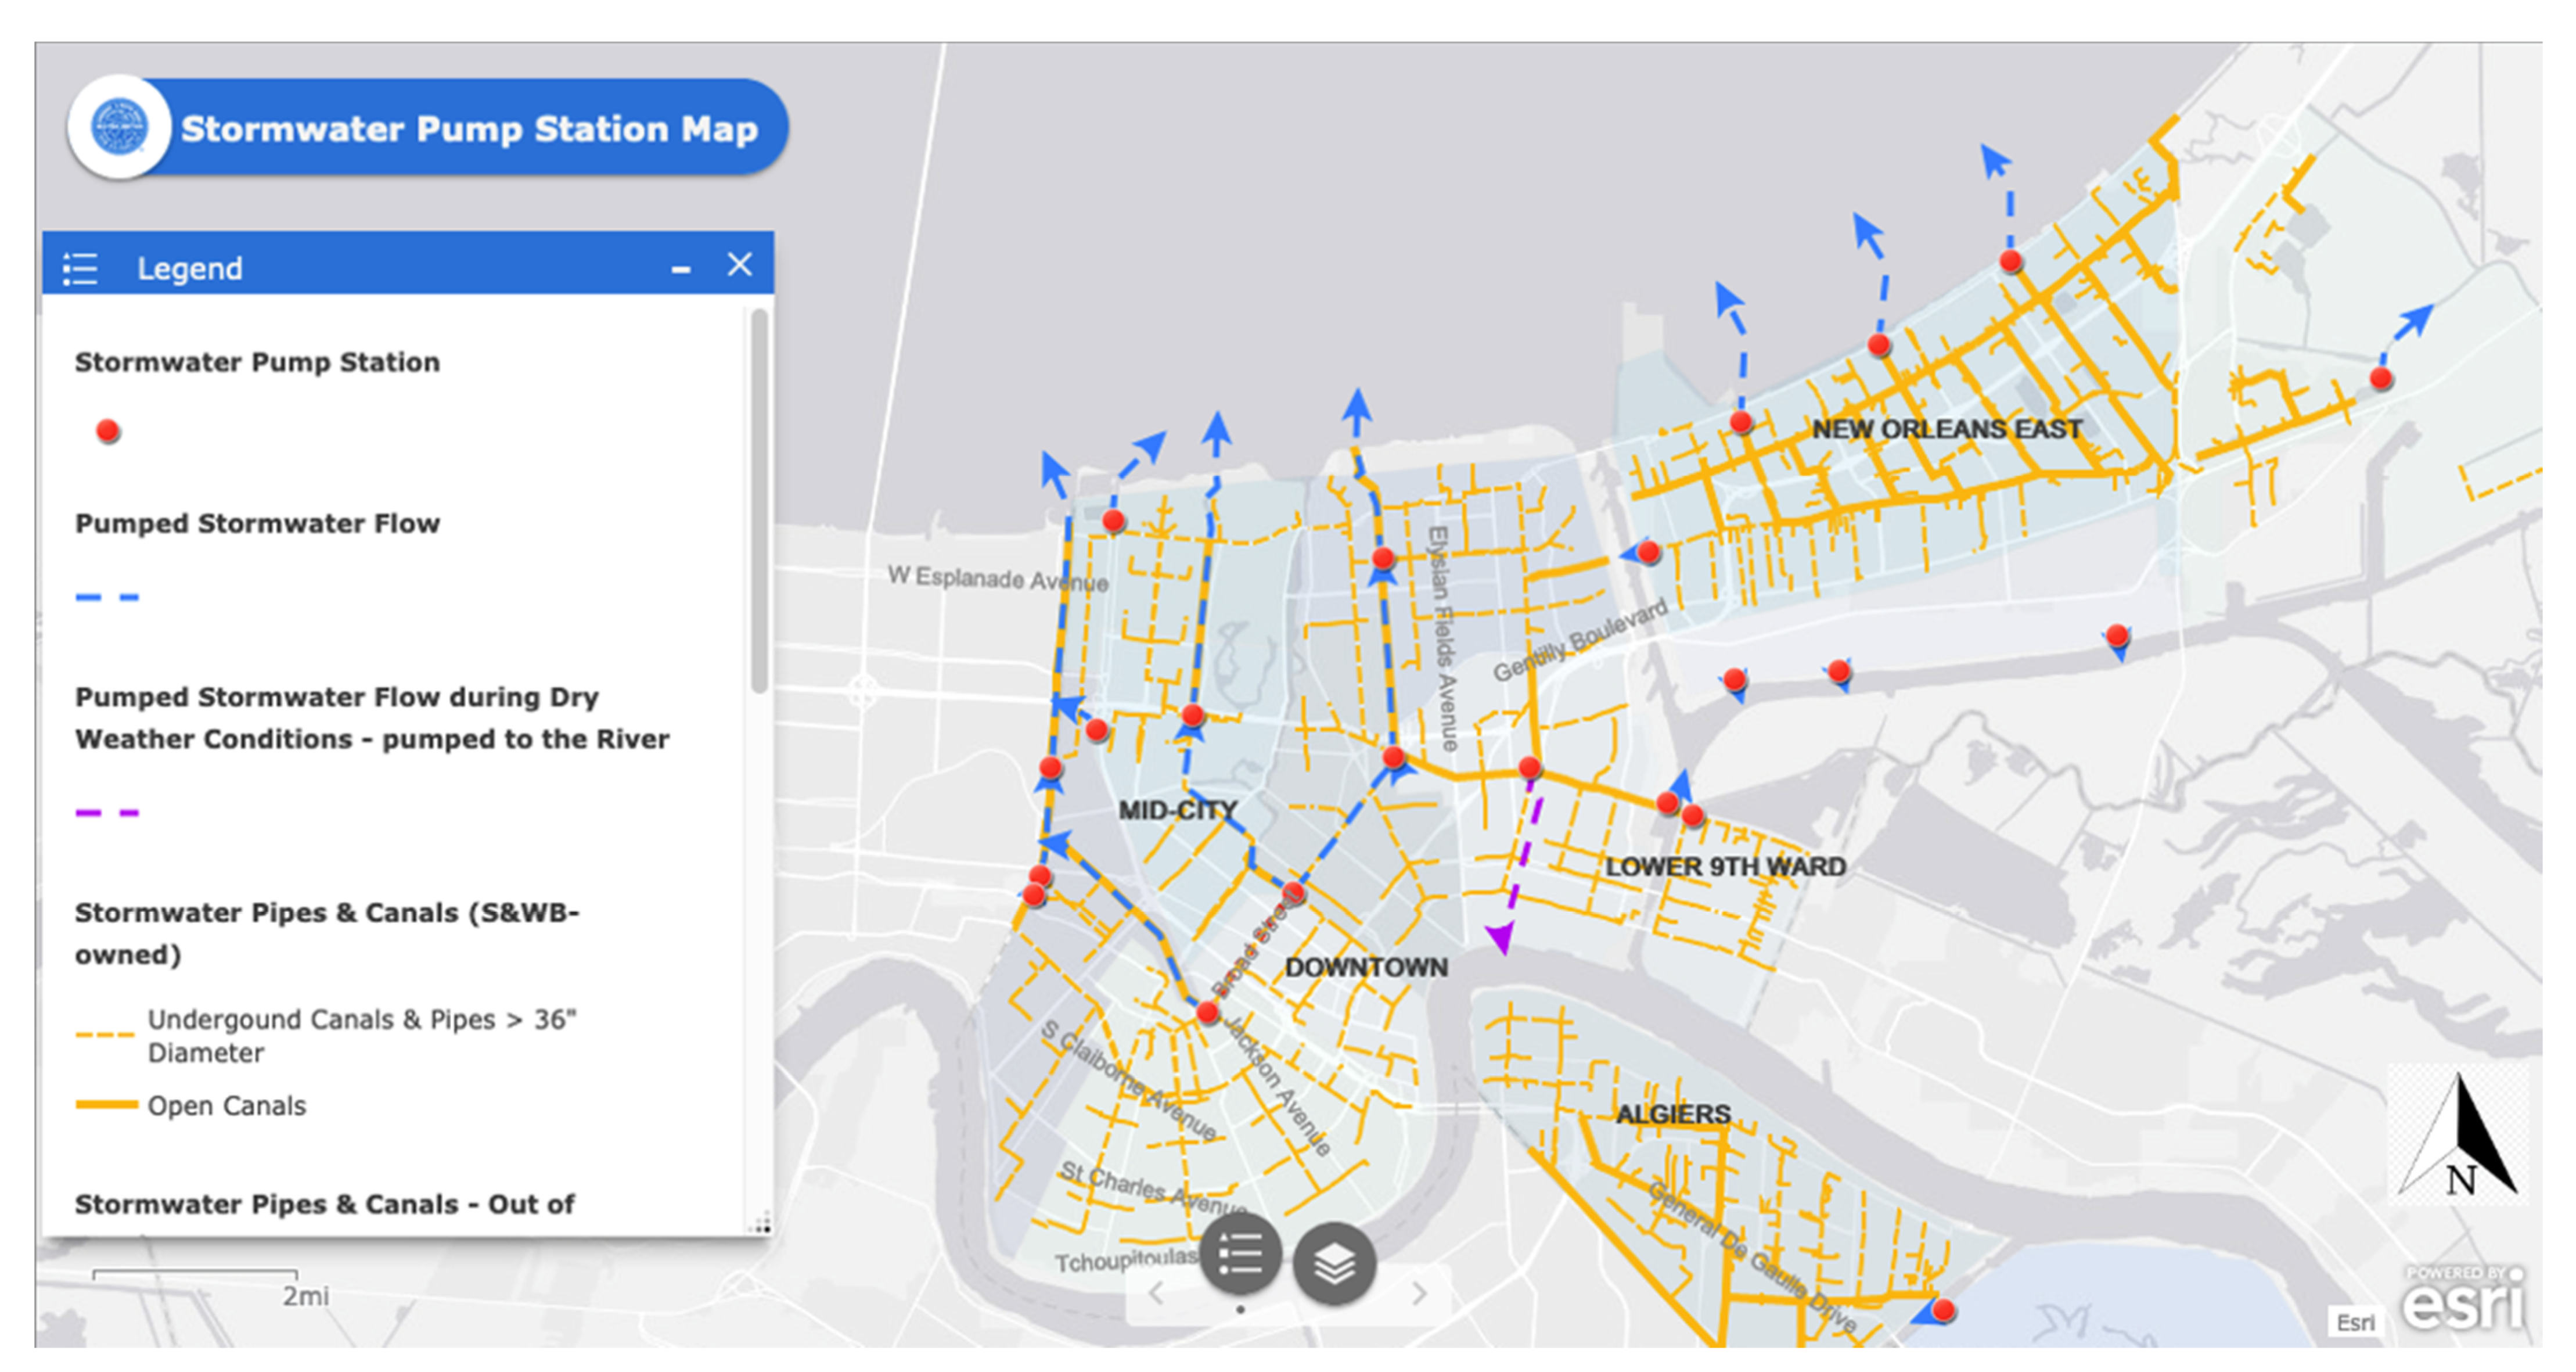Click the round S&WB logo icon

[119, 127]
